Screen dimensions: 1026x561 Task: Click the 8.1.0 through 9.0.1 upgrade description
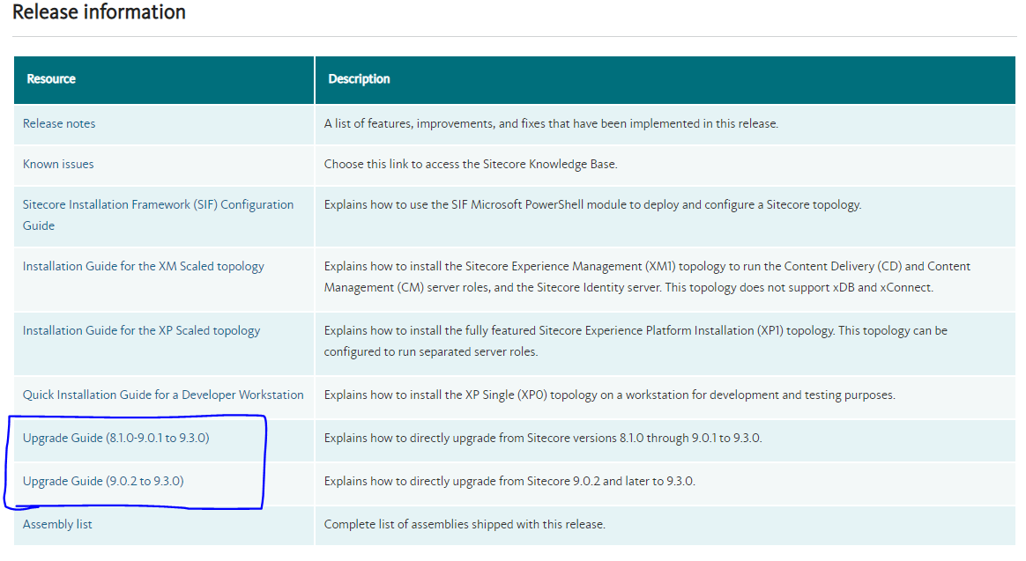pyautogui.click(x=542, y=438)
